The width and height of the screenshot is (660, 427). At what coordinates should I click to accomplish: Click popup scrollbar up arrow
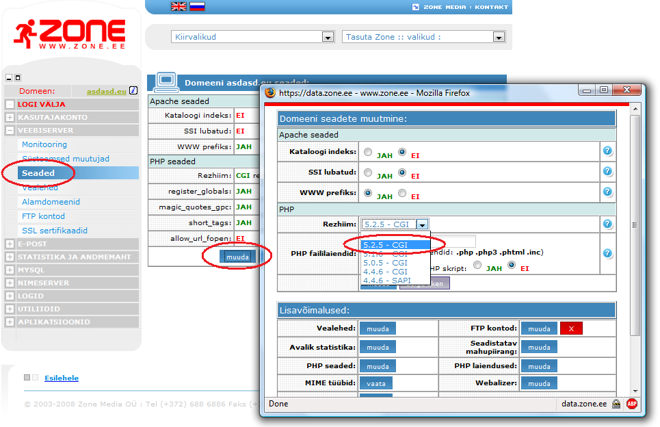click(x=635, y=109)
